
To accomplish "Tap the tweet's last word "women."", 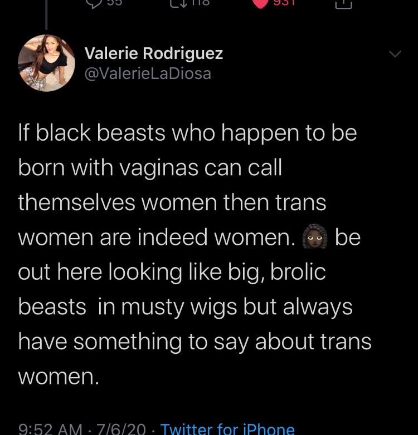I will pos(59,377).
